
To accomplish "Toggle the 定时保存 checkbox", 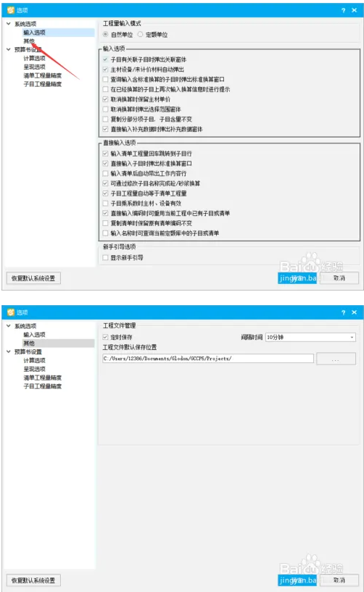I will pyautogui.click(x=105, y=337).
